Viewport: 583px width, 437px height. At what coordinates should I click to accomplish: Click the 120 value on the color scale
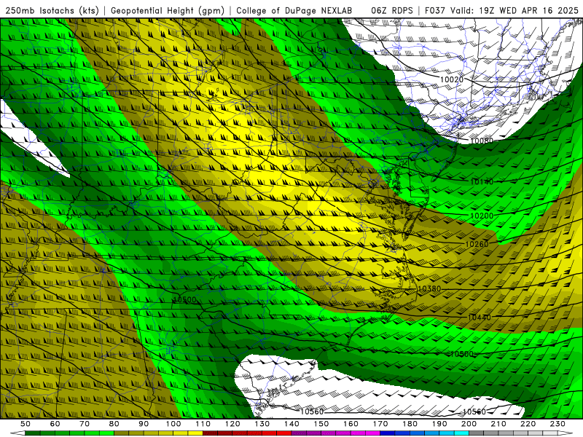232,424
